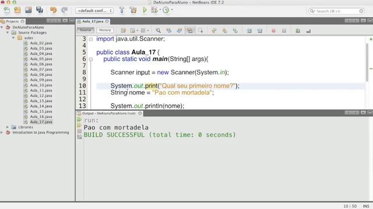The height and width of the screenshot is (209, 373).
Task: Click the Profile Project clock icon
Action: 166,10
